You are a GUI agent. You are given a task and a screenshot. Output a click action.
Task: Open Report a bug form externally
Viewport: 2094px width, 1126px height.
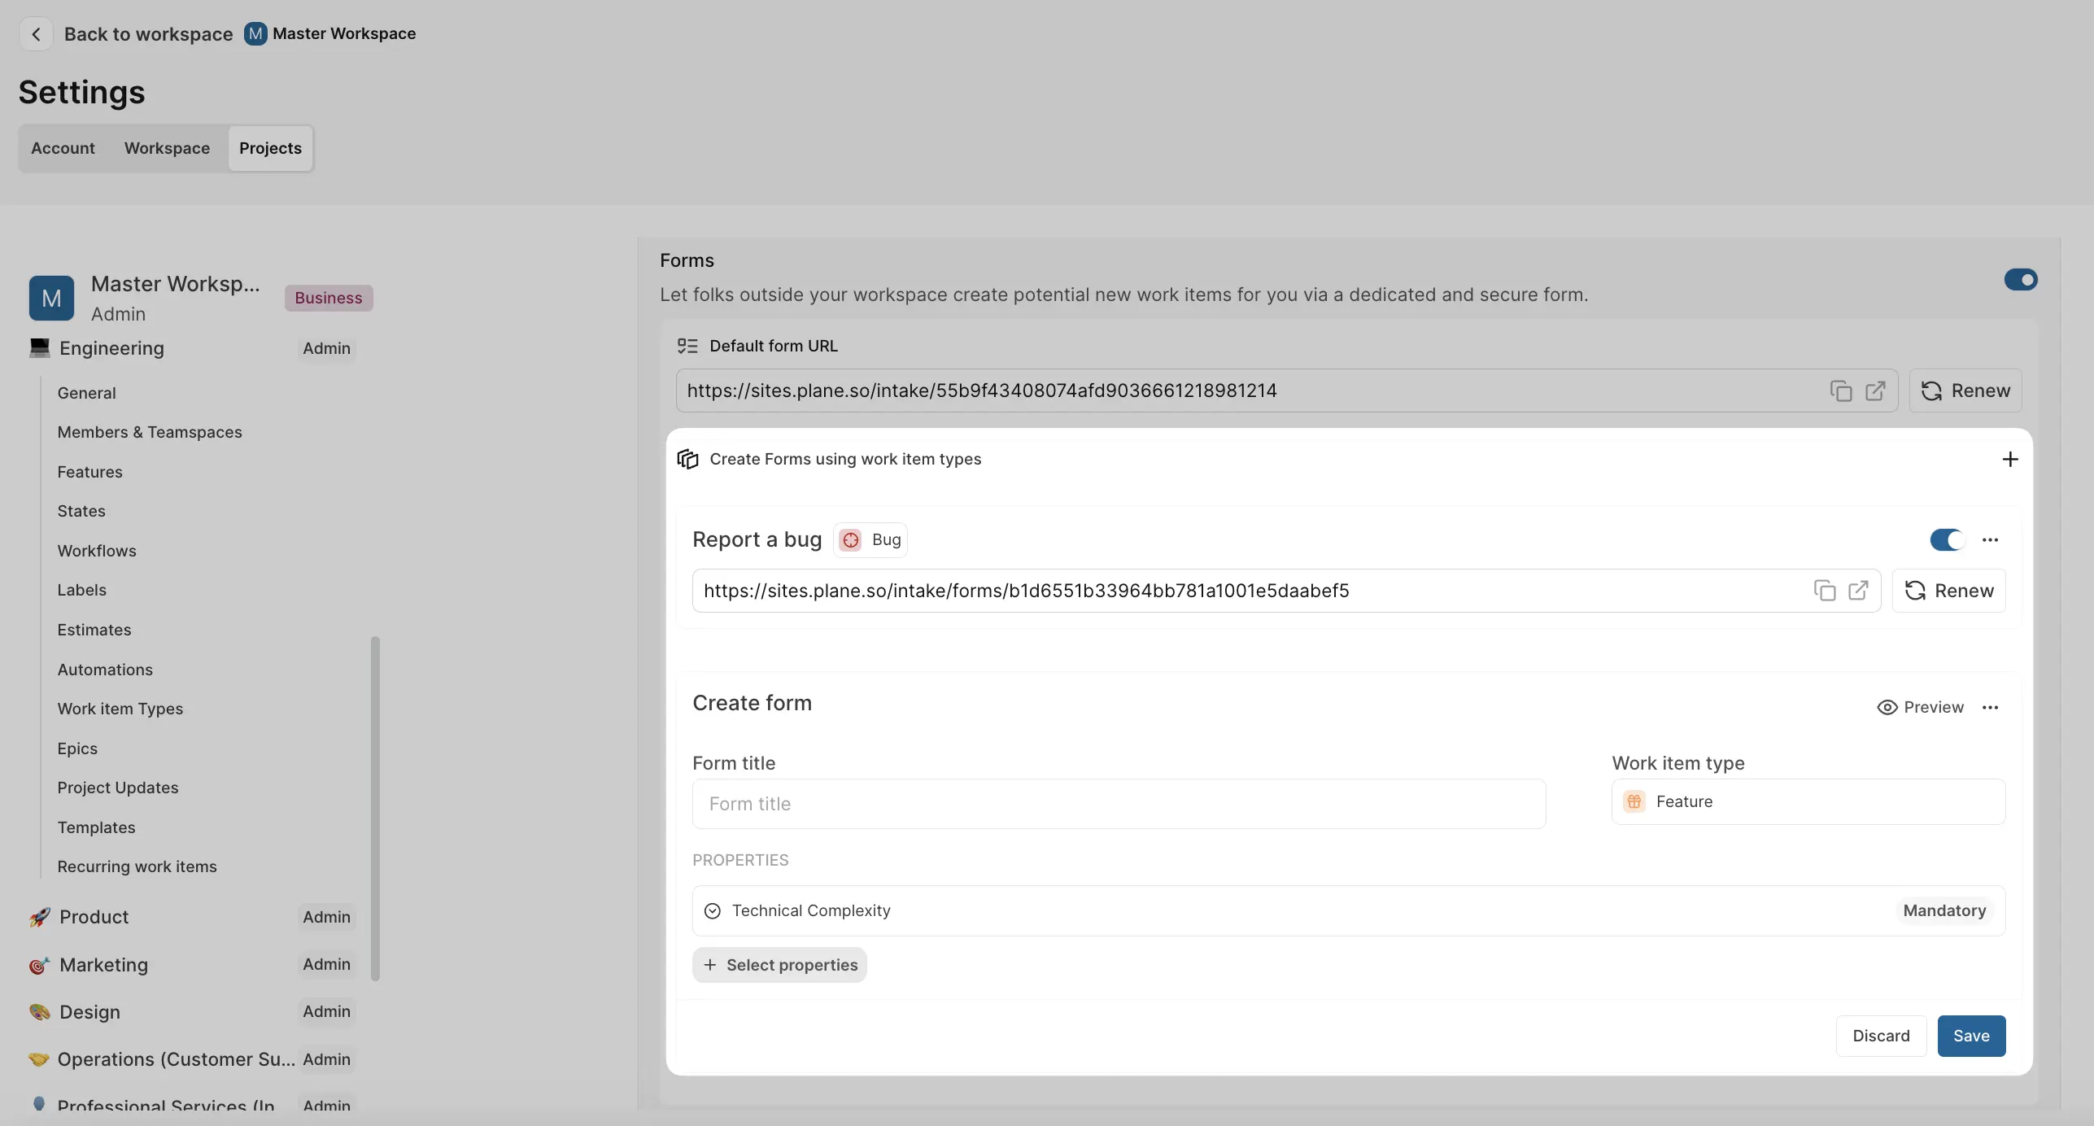[1859, 590]
